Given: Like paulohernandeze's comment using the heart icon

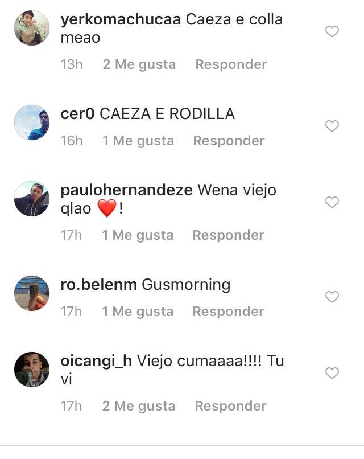Looking at the screenshot, I should [x=332, y=203].
